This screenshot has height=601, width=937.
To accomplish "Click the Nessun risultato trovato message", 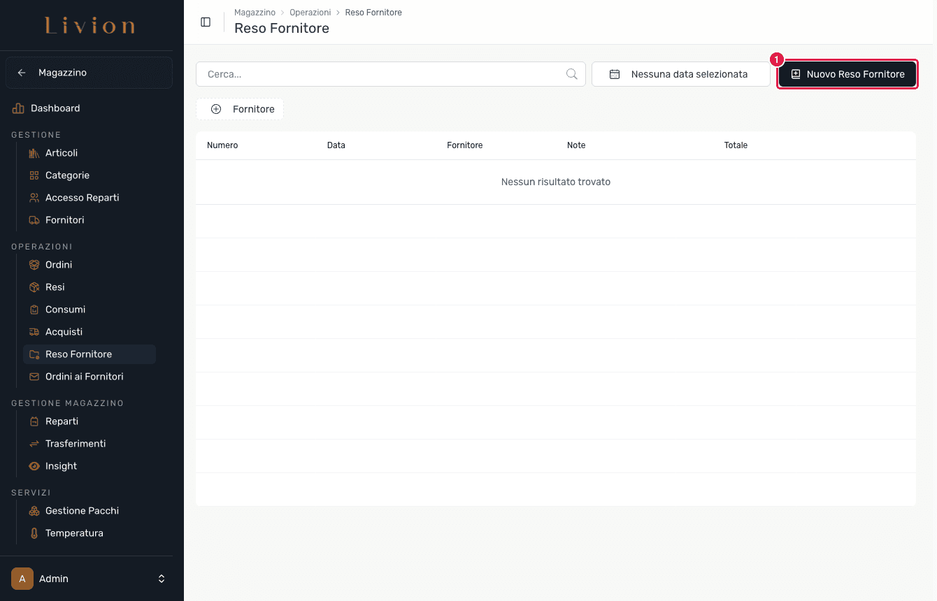I will (556, 182).
